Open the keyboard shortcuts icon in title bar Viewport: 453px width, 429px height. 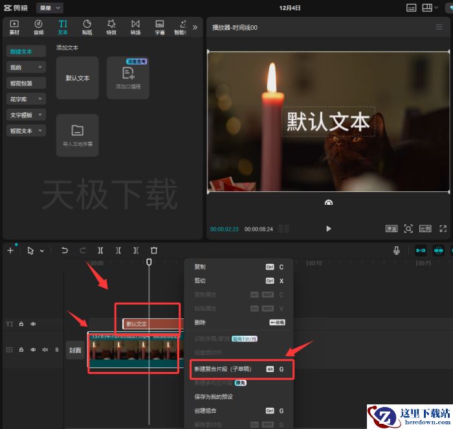pyautogui.click(x=411, y=8)
